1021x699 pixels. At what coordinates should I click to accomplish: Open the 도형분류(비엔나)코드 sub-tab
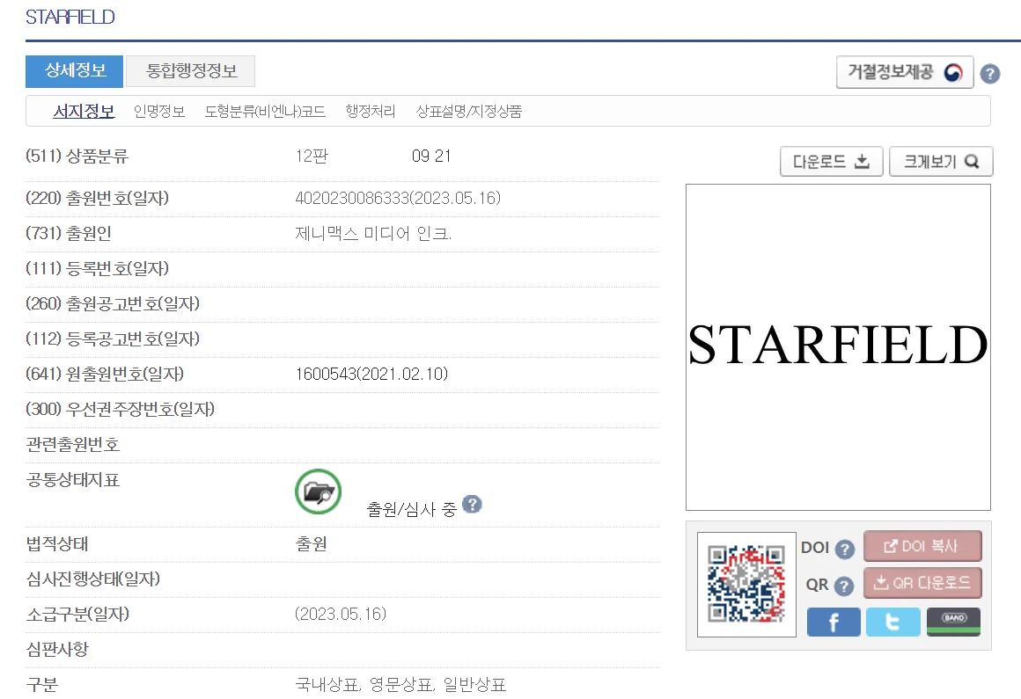[265, 111]
